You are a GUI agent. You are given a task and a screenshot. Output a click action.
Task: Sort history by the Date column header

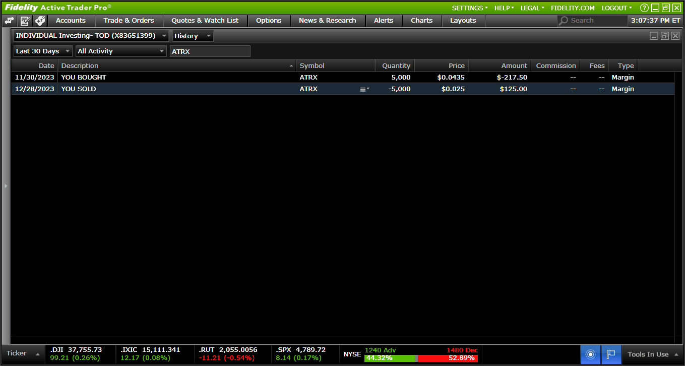[x=35, y=66]
